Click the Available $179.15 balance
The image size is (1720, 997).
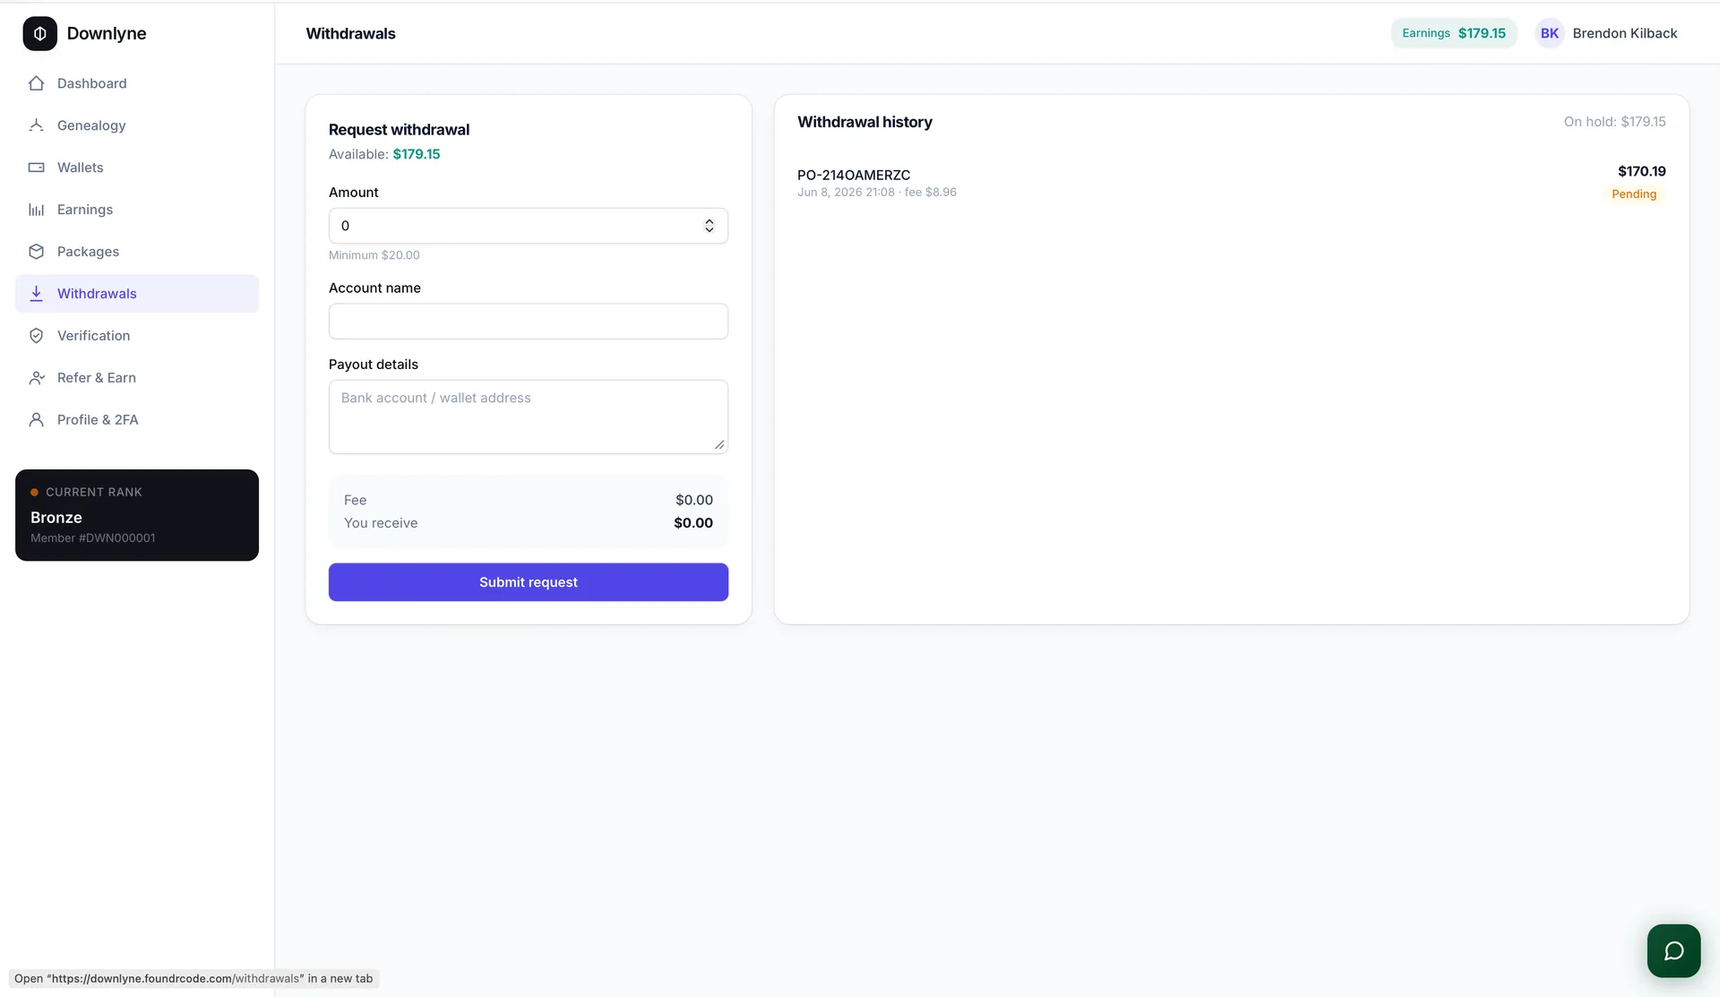tap(384, 154)
